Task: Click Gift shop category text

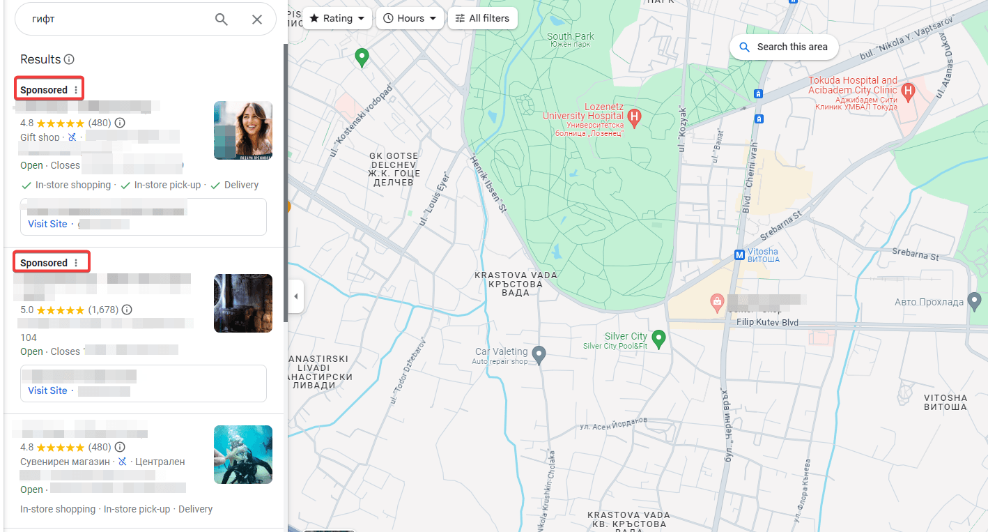Action: [x=40, y=137]
